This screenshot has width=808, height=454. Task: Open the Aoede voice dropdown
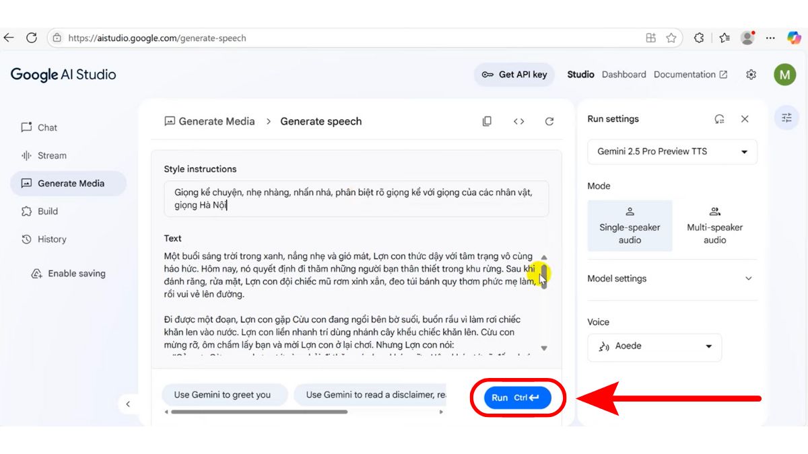[x=654, y=347]
